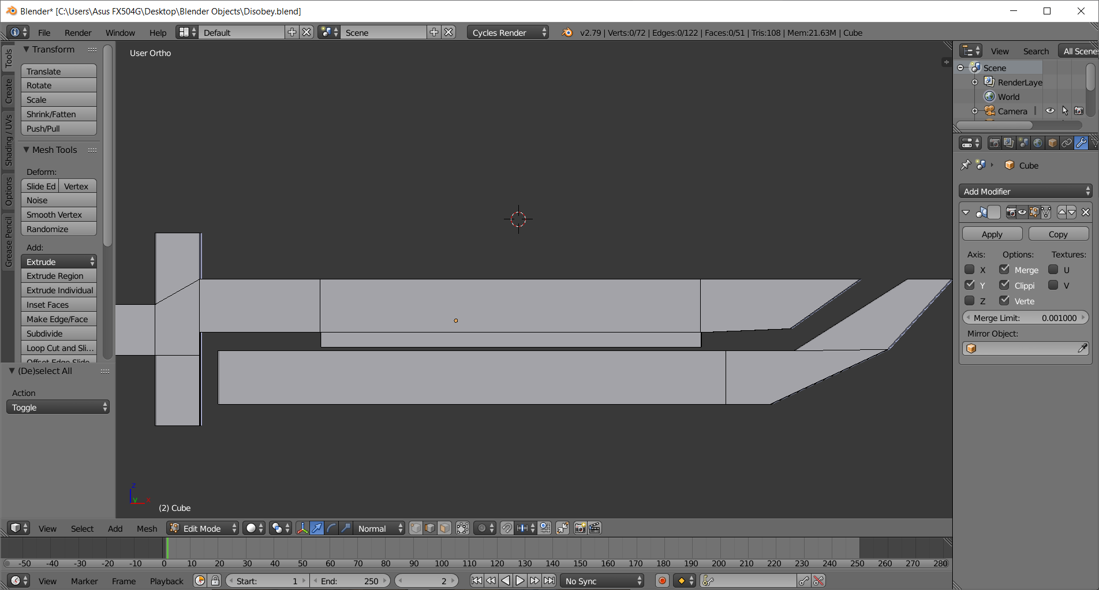
Task: Open the Normal transform orientation dropdown
Action: (x=379, y=528)
